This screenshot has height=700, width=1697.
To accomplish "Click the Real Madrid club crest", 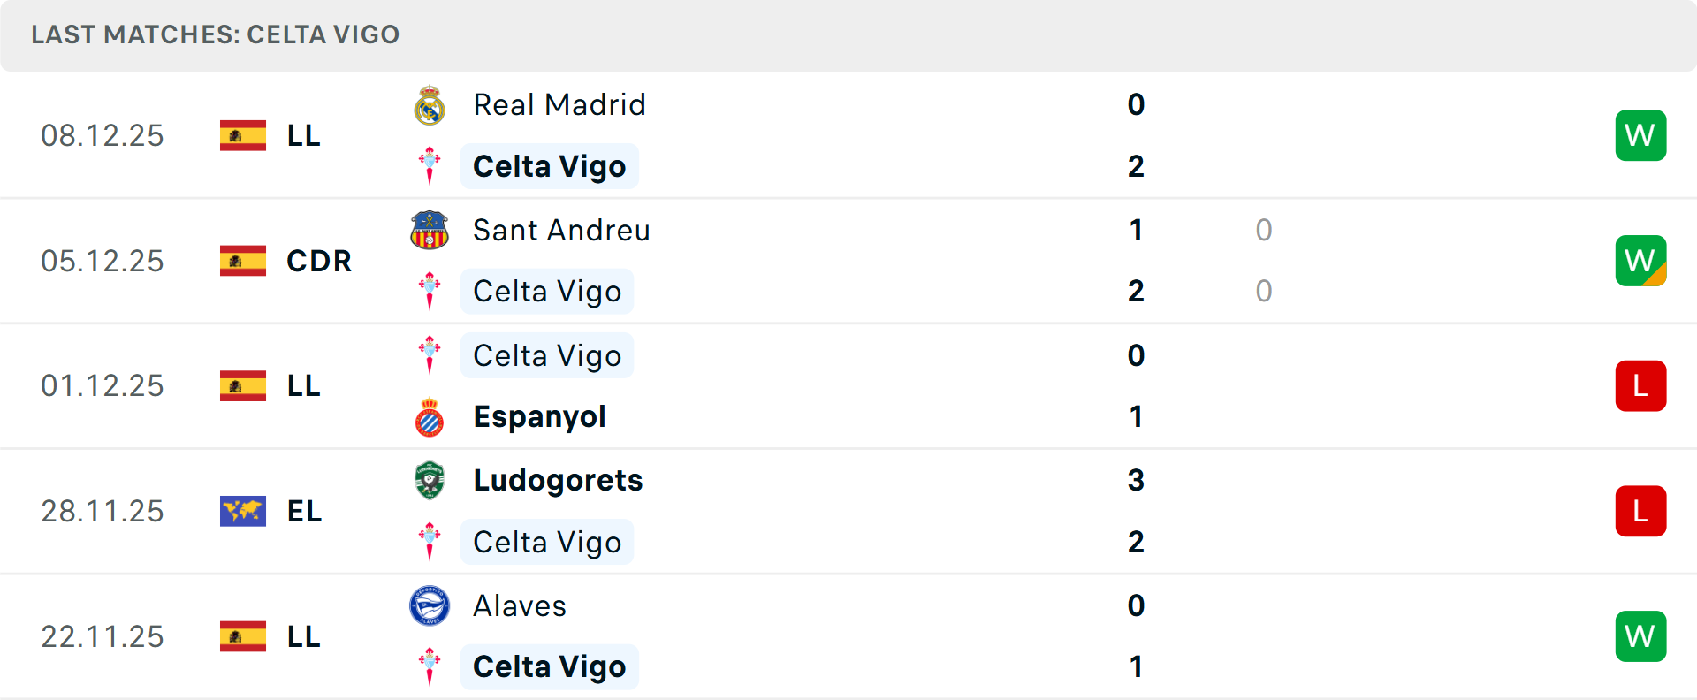I will click(x=430, y=104).
